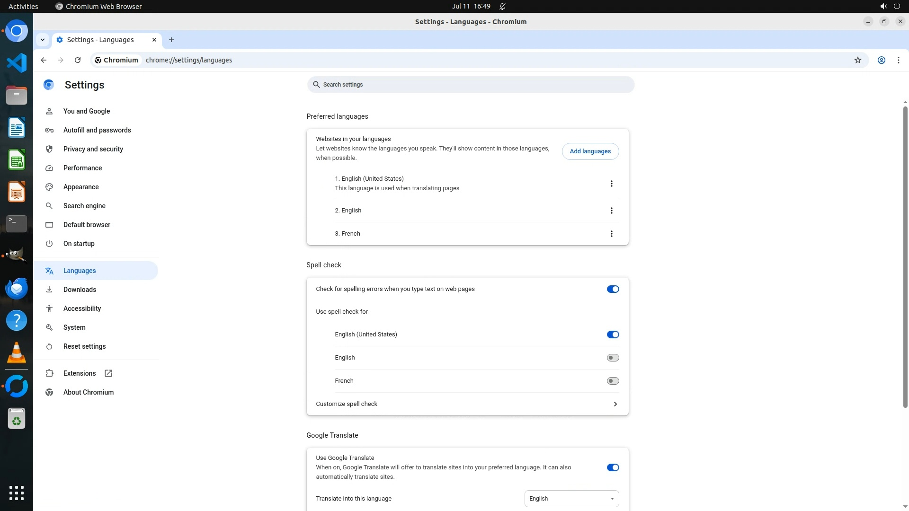Click the back navigation arrow

click(44, 60)
